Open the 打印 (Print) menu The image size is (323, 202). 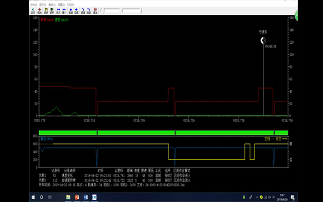coord(69,5)
